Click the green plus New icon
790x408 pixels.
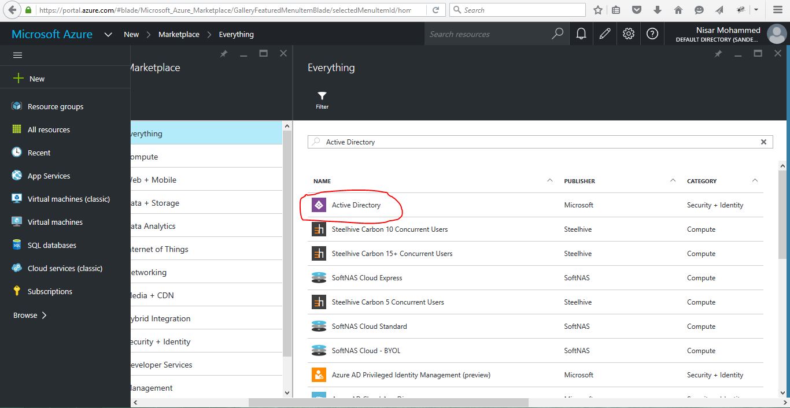[19, 78]
